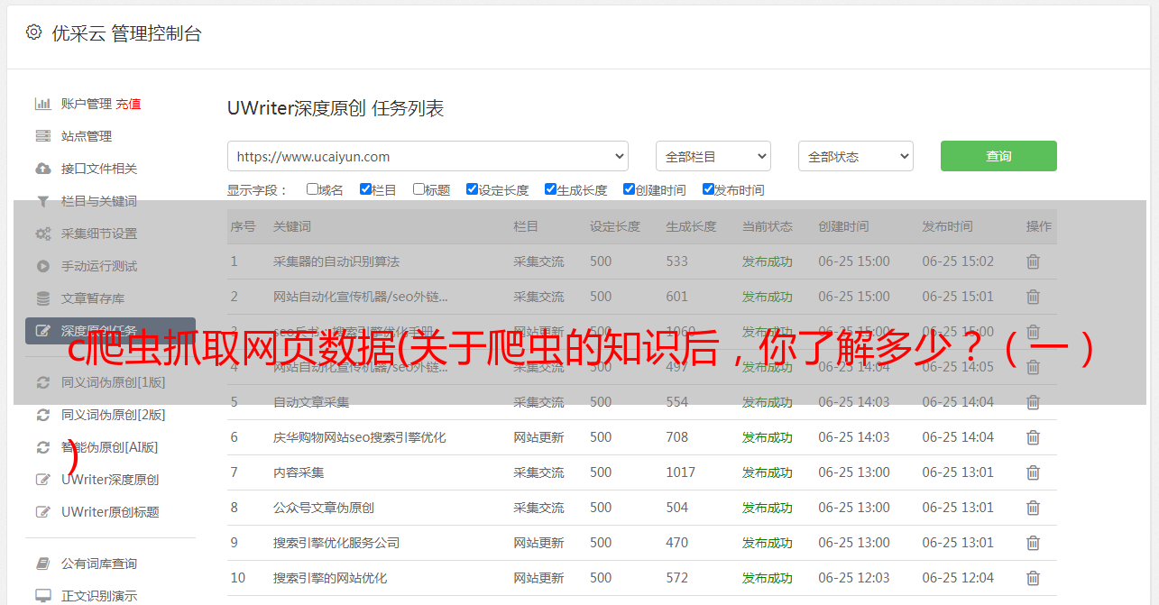Uncheck the 发布时间 field checkbox
The height and width of the screenshot is (605, 1159).
point(708,189)
